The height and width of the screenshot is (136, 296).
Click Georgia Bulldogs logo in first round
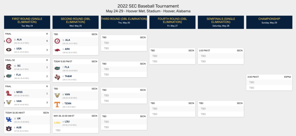(x=9, y=50)
